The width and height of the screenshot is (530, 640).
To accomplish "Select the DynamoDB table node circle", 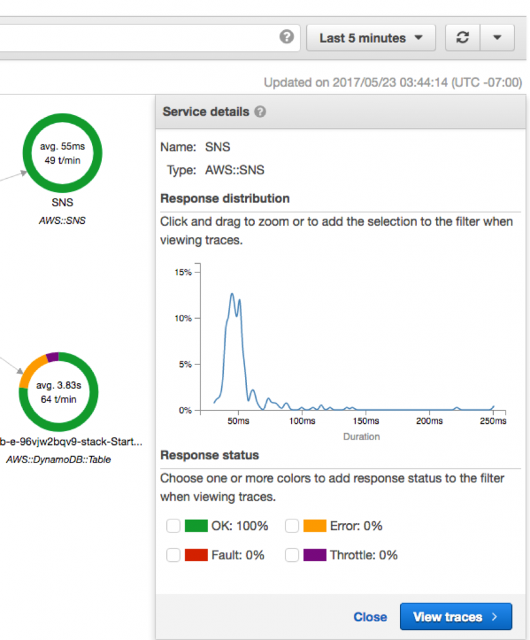I will 59,392.
